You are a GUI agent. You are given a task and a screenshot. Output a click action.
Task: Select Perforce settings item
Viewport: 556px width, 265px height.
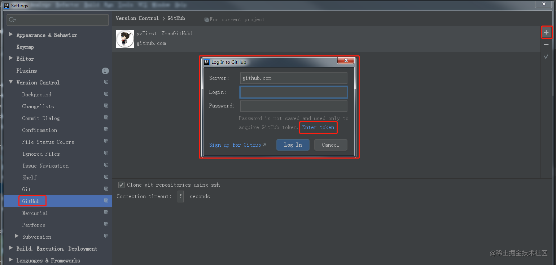pyautogui.click(x=34, y=225)
